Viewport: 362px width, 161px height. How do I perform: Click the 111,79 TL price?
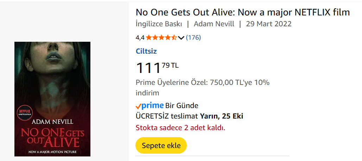(x=157, y=67)
